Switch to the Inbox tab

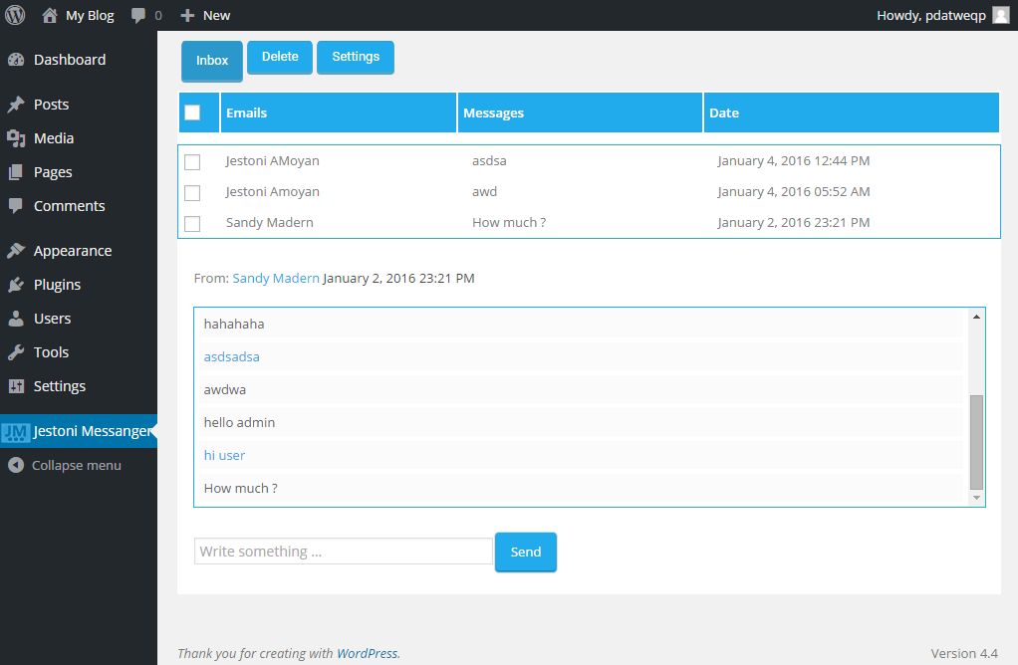pos(212,61)
